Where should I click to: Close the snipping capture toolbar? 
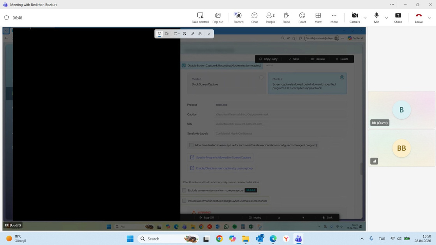(x=209, y=33)
